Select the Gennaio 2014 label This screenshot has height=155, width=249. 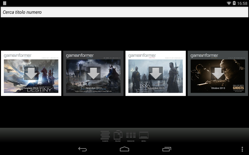tap(31, 88)
